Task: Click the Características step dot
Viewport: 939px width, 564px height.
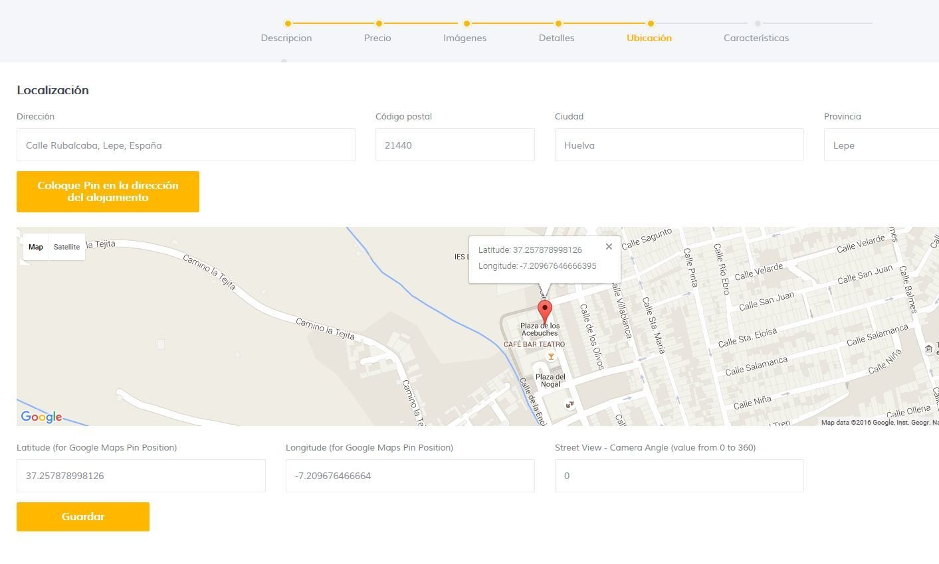Action: 758,23
